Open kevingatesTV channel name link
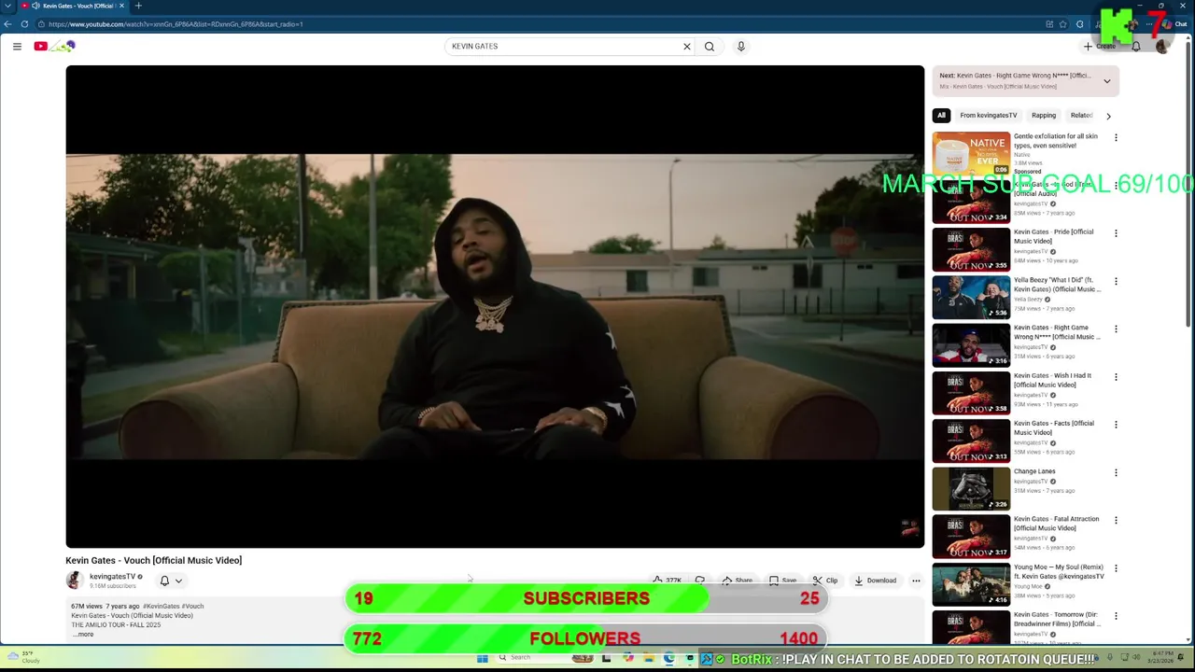The image size is (1195, 672). (112, 577)
